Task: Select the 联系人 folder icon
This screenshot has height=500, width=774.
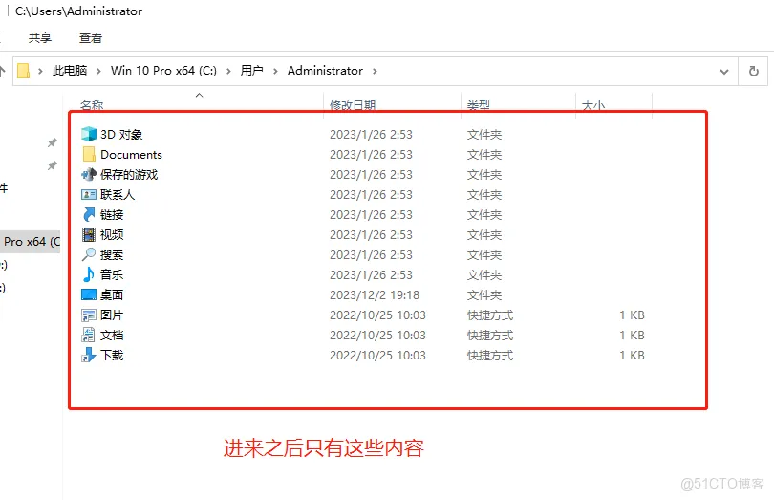Action: [89, 195]
